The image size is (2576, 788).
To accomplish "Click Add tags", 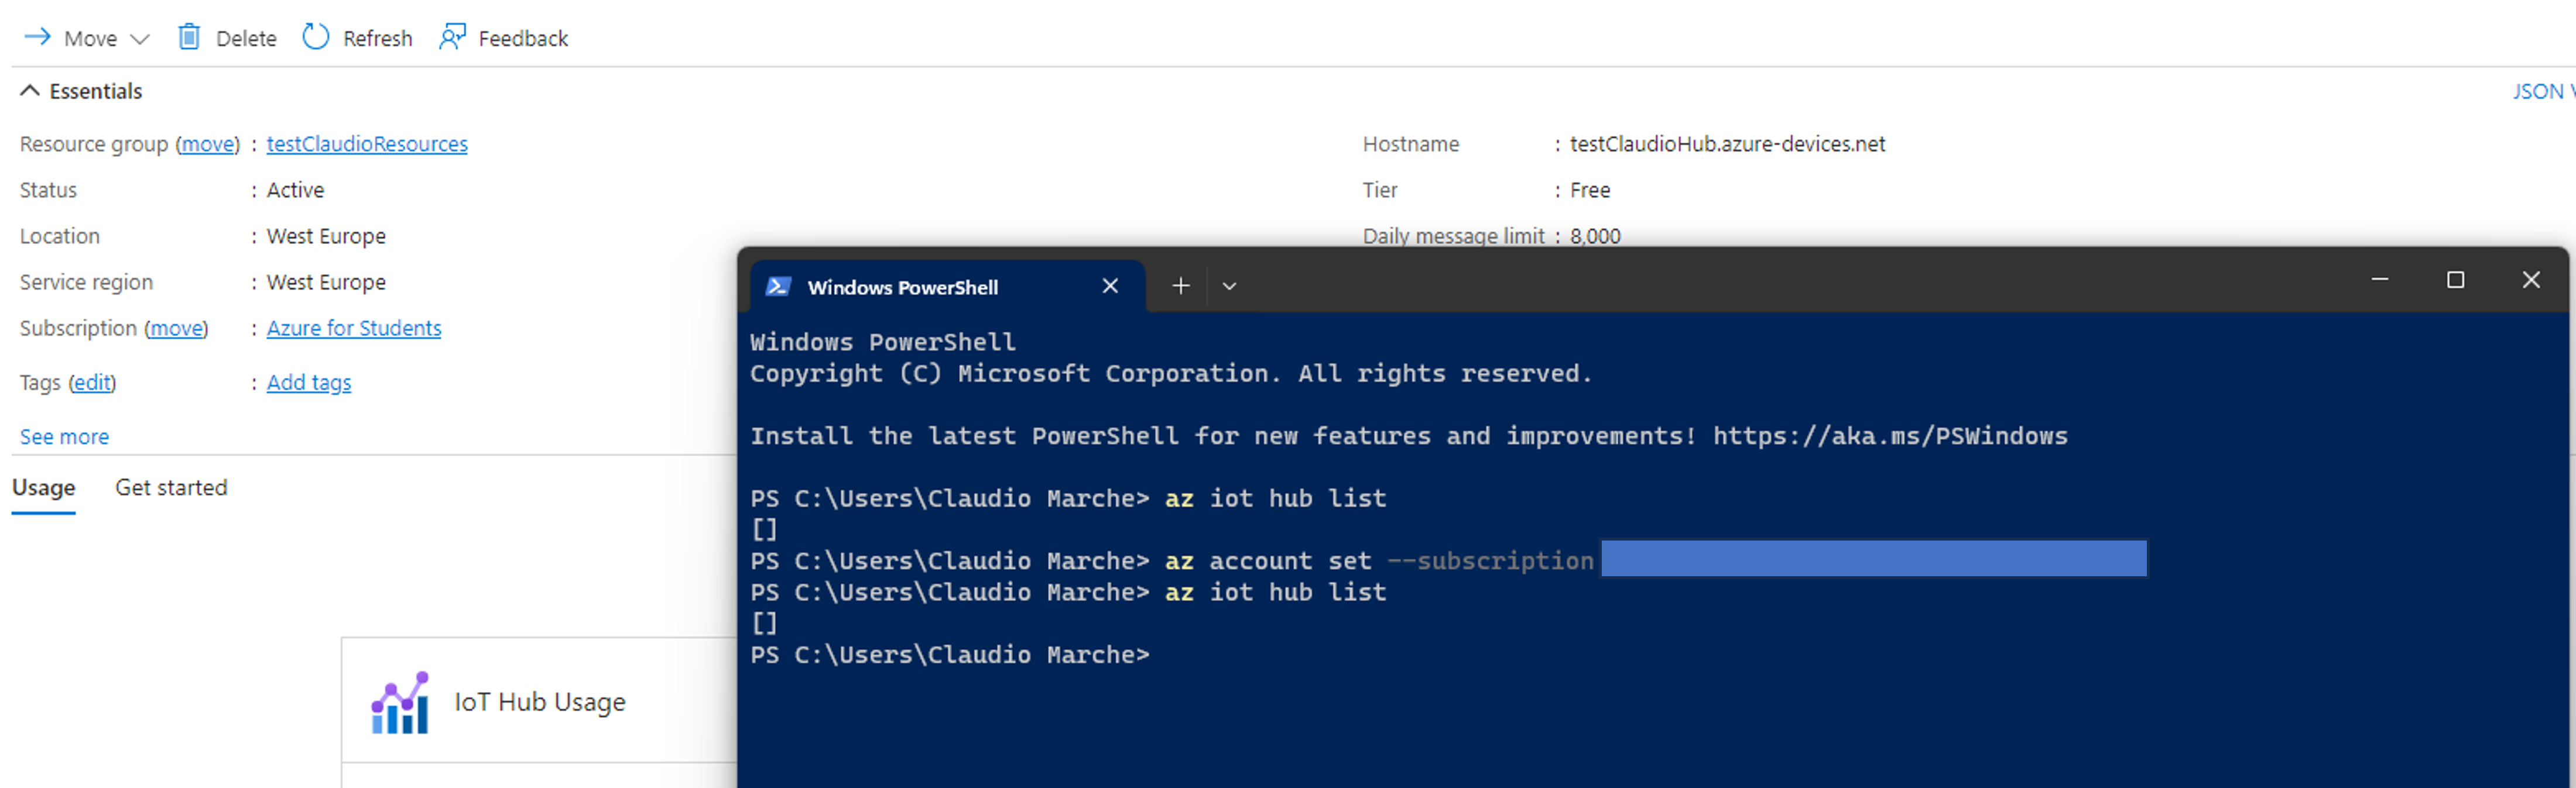I will [x=308, y=381].
